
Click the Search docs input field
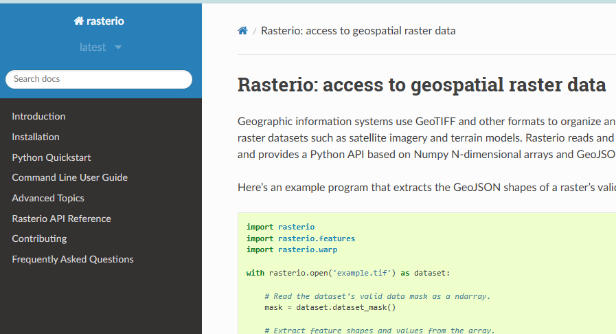[x=99, y=79]
